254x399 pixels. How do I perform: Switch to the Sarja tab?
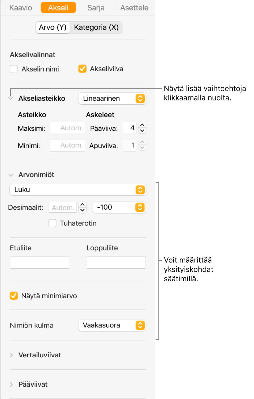coord(96,8)
